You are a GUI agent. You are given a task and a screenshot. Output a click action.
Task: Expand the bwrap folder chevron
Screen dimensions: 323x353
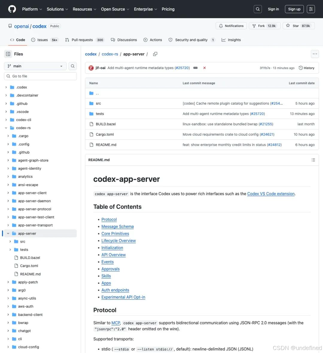click(8, 323)
